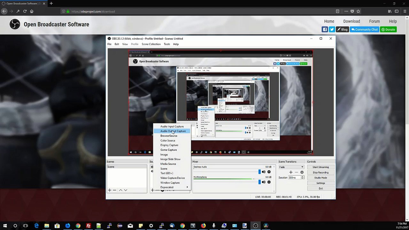The width and height of the screenshot is (409, 230).
Task: Remove scene using the minus icon in Scenes
Action: [115, 190]
